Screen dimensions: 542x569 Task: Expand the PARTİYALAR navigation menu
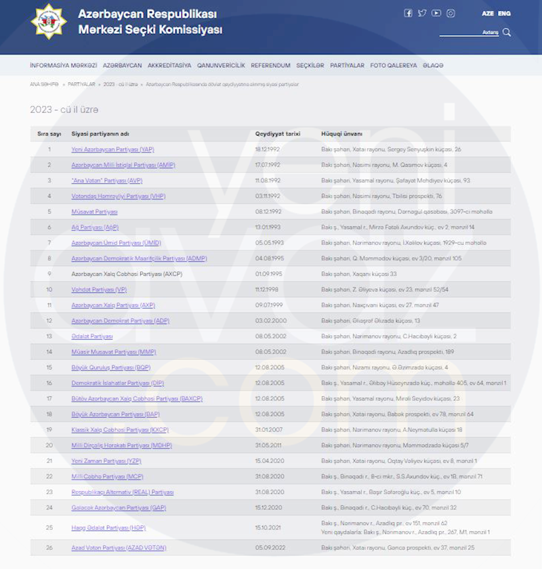click(347, 66)
